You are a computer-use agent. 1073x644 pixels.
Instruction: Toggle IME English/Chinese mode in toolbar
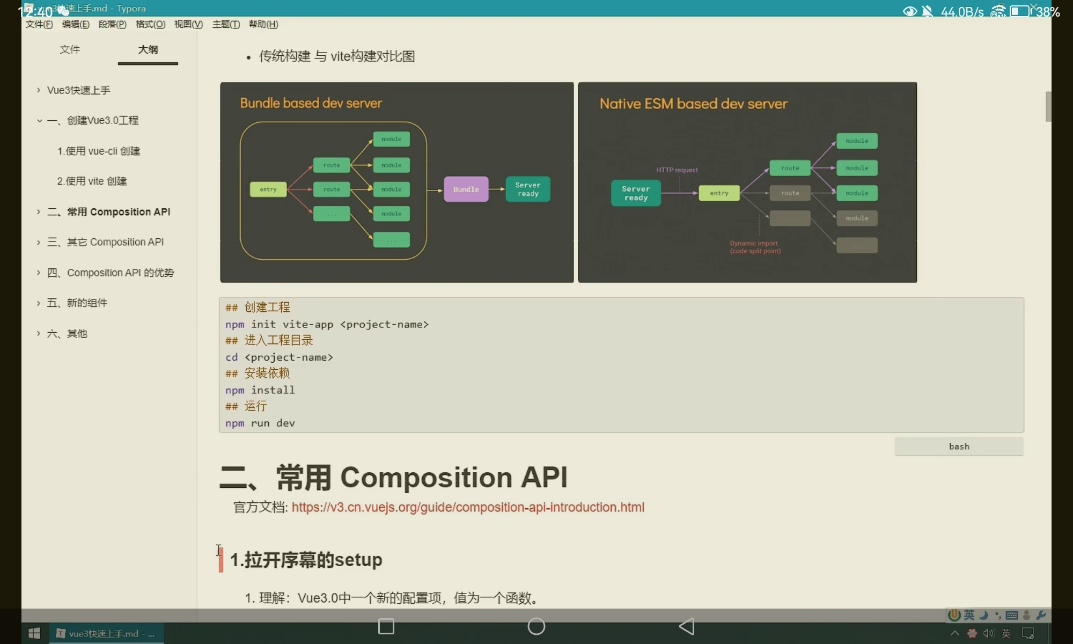(969, 615)
